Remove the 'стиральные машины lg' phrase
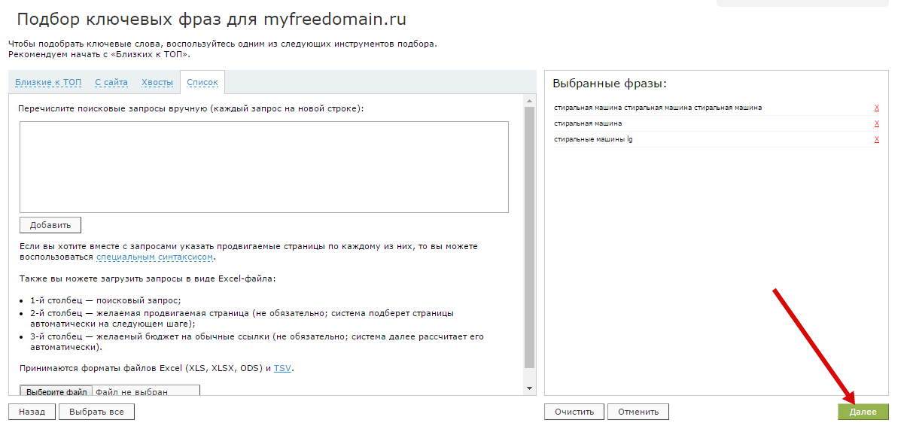 pyautogui.click(x=877, y=139)
